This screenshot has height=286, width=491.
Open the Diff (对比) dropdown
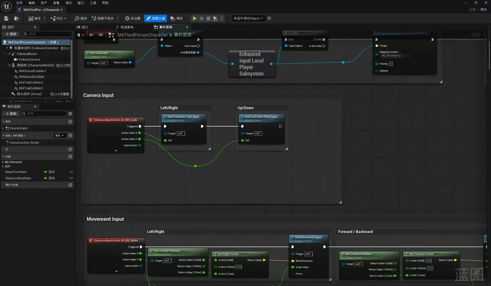(58, 18)
